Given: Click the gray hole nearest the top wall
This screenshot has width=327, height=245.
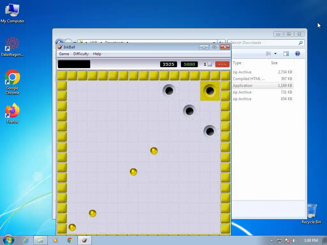Looking at the screenshot, I should [x=169, y=91].
